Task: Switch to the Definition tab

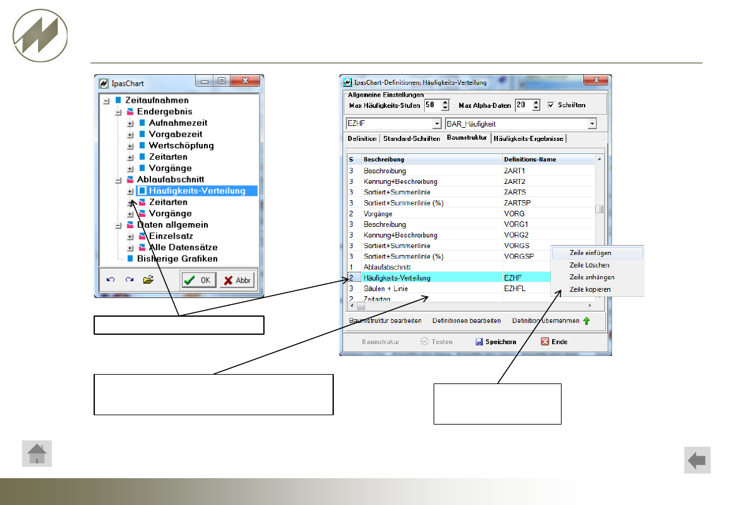Action: (362, 138)
